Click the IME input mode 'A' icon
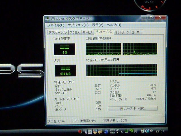The height and width of the screenshot is (136, 181). (x=86, y=132)
